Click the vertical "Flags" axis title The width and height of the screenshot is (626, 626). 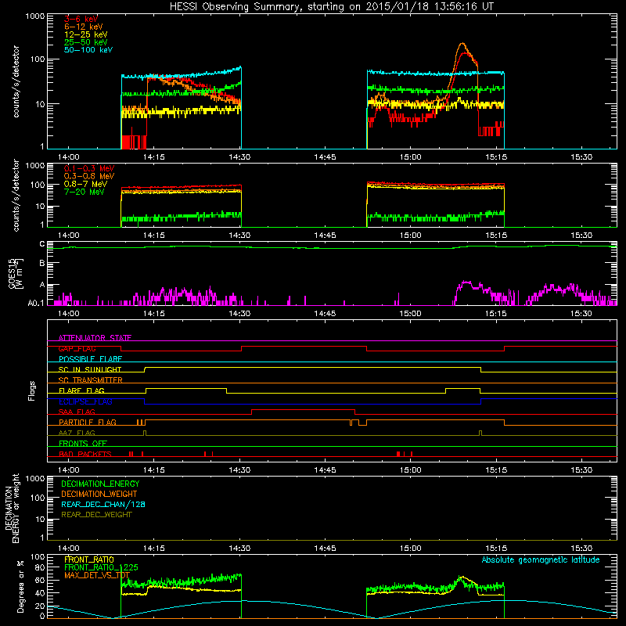tap(31, 390)
